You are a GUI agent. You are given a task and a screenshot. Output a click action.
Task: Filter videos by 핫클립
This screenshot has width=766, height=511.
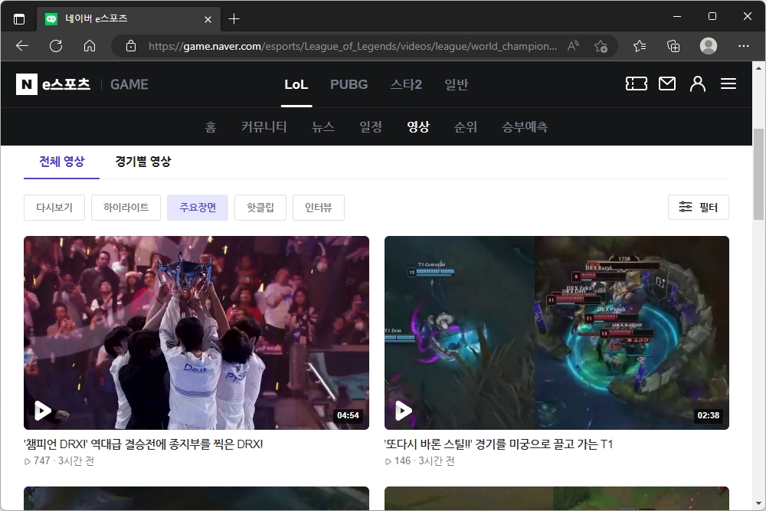[x=260, y=207]
